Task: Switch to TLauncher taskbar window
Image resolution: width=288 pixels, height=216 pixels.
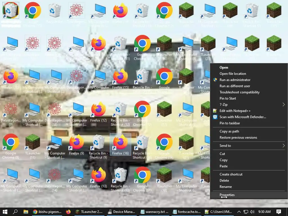Action: tap(89, 212)
